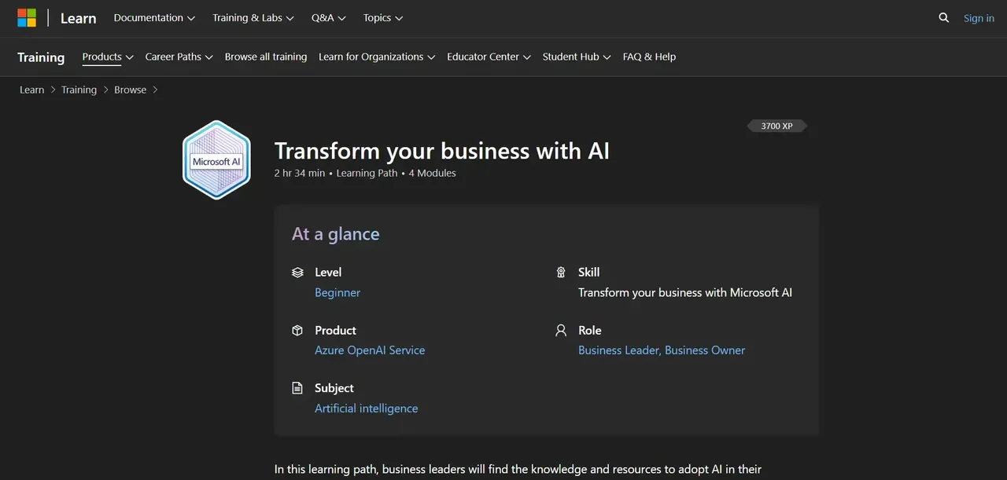Open the Topics dropdown menu
This screenshot has height=480, width=1007.
pos(383,18)
